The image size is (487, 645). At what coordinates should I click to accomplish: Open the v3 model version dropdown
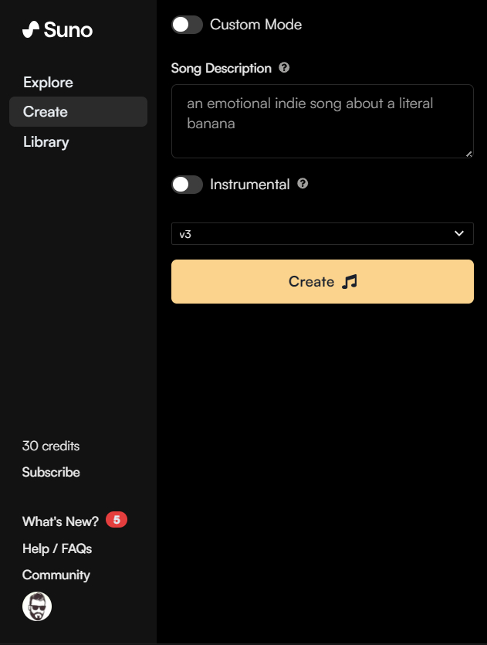pos(322,233)
